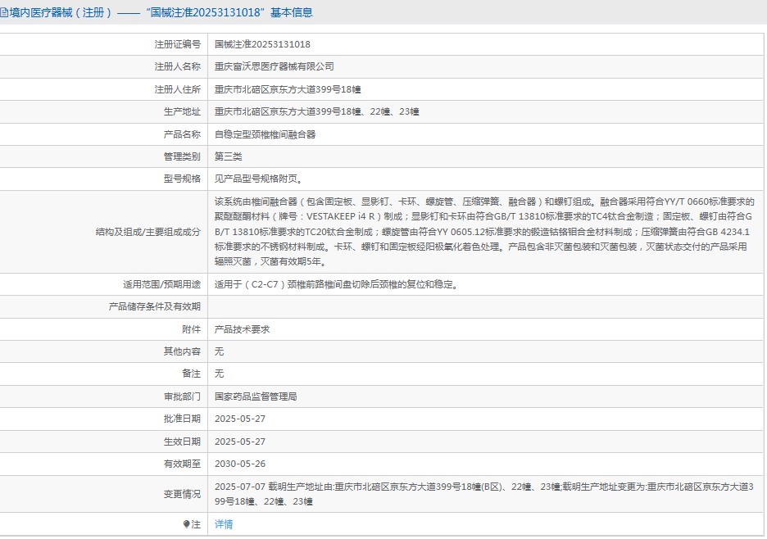Click the 生效日期 effective date value
767x539 pixels.
[x=240, y=442]
